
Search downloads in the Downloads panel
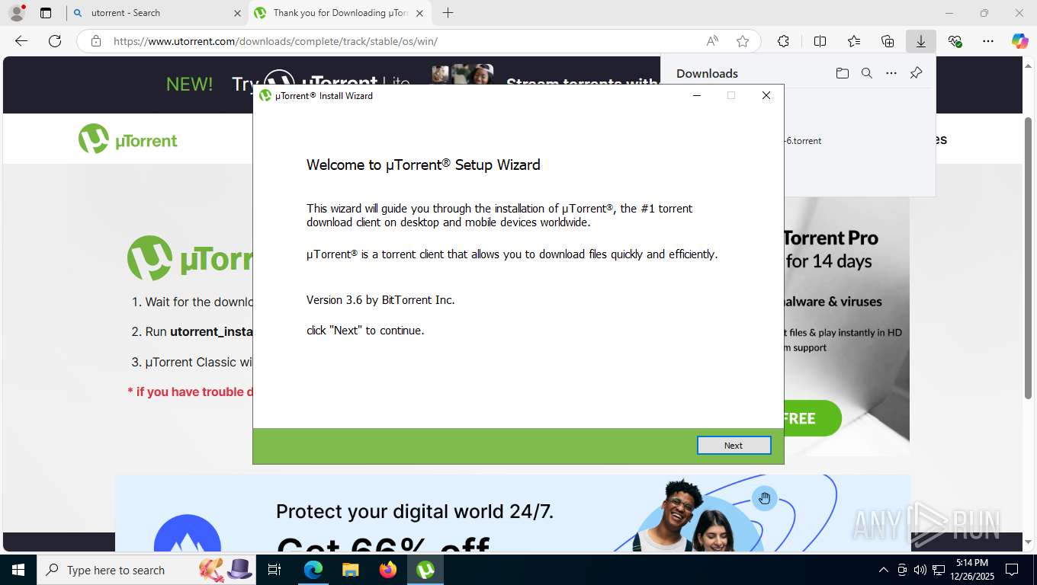pos(866,73)
